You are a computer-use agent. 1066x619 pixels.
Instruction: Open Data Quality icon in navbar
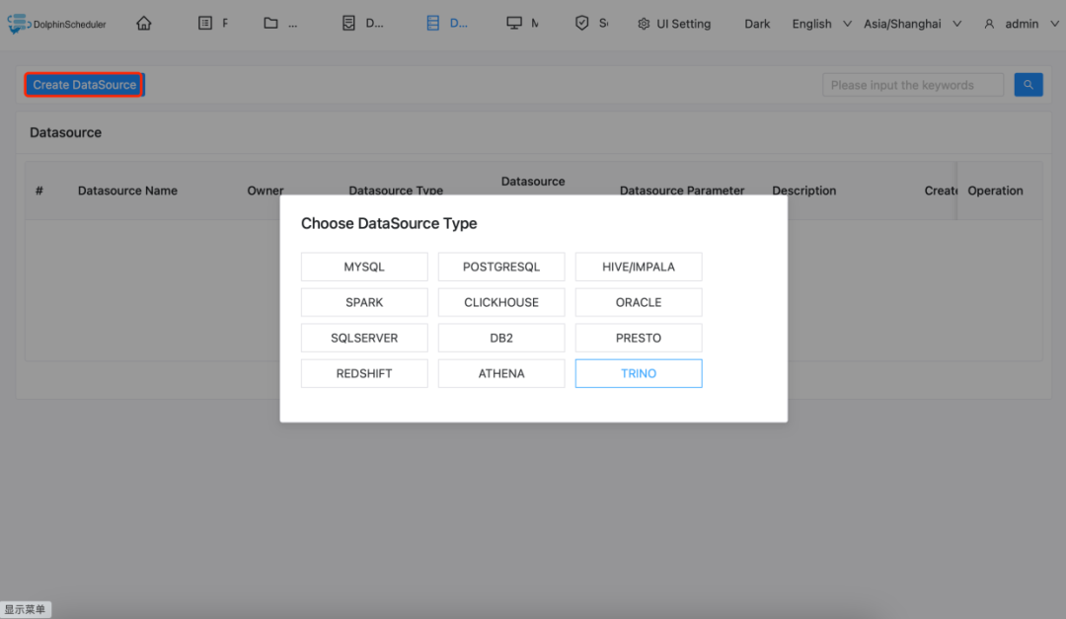click(x=349, y=24)
